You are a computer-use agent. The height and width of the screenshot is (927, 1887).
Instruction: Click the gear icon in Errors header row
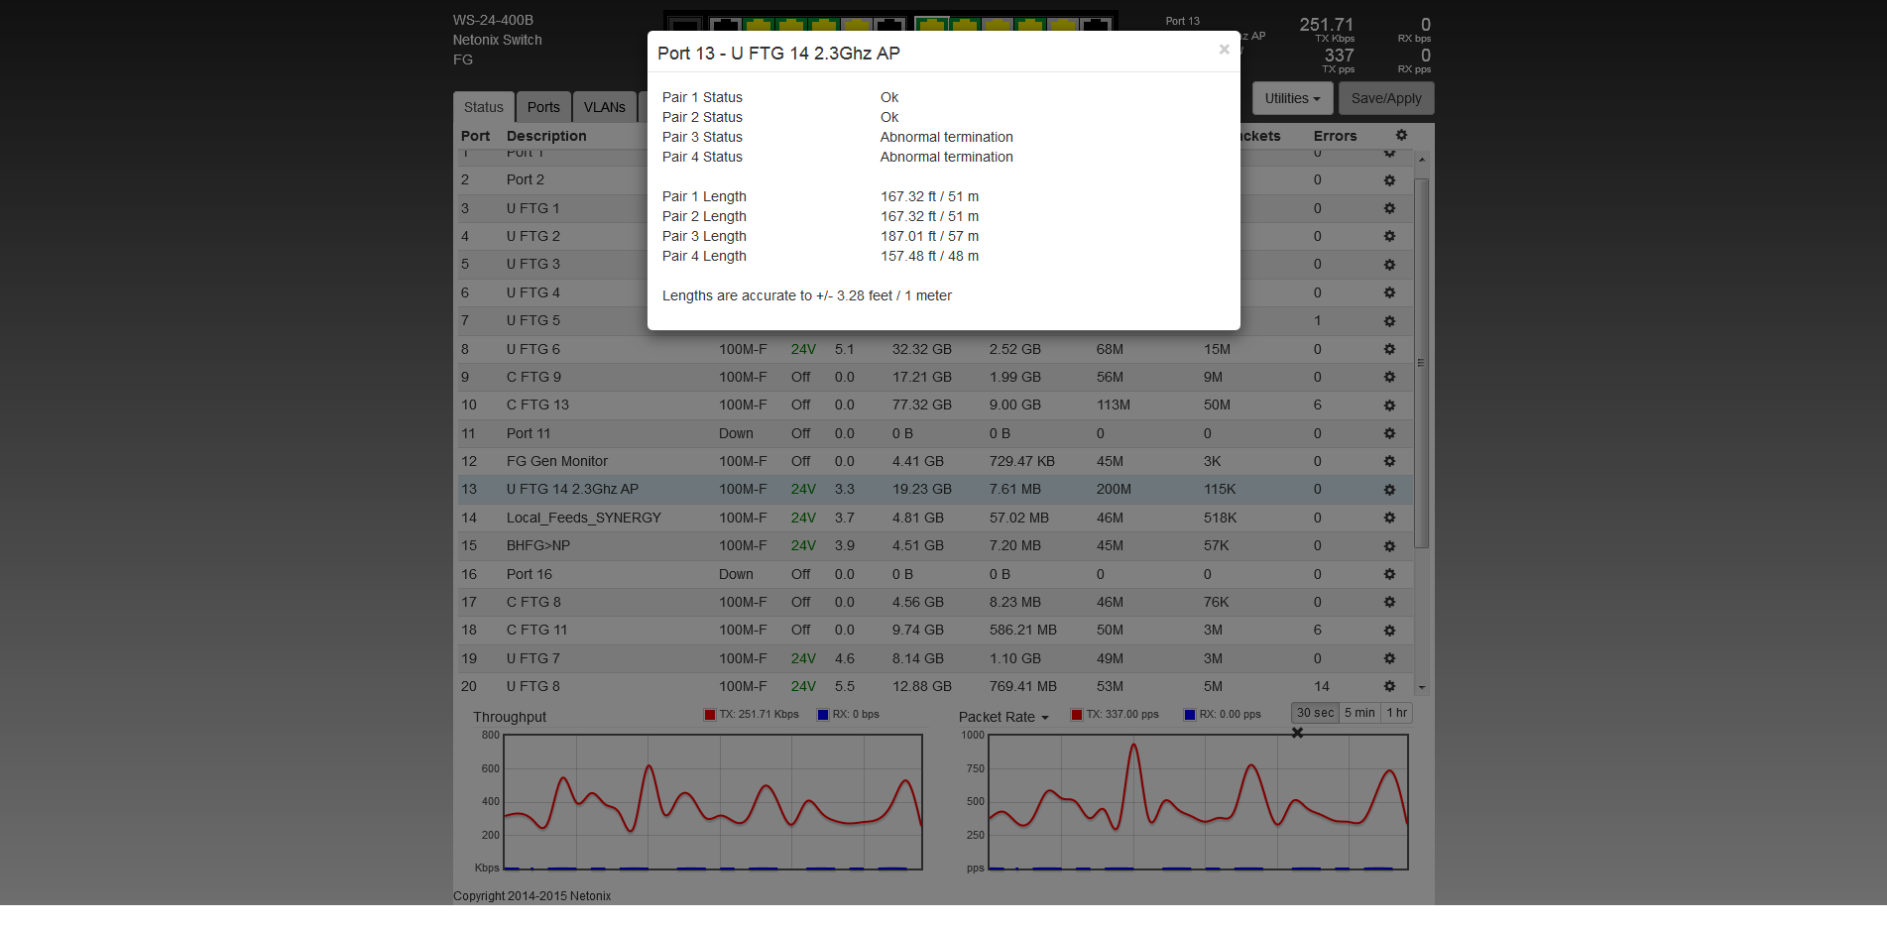click(1401, 136)
